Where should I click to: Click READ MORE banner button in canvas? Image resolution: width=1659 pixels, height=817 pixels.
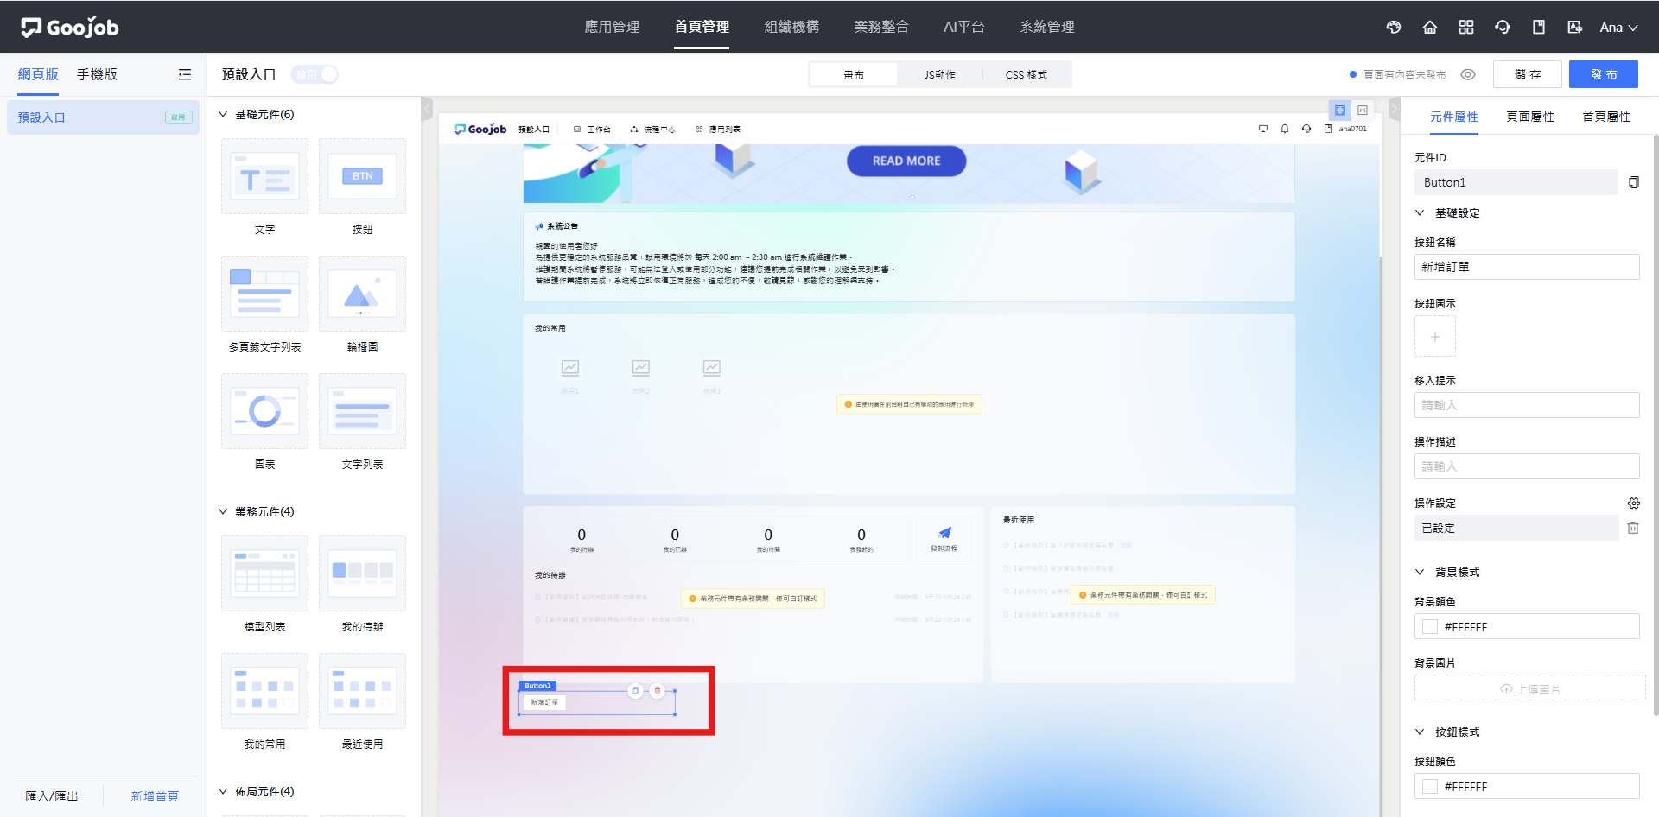pos(906,161)
